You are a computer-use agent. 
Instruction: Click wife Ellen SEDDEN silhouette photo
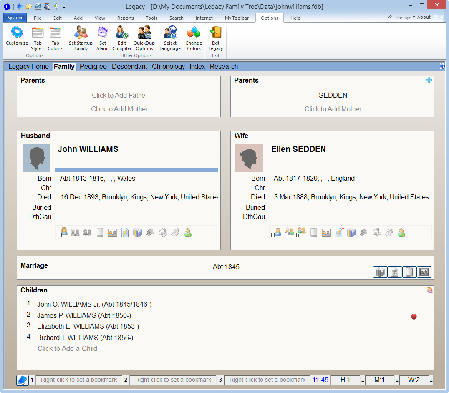coord(249,158)
